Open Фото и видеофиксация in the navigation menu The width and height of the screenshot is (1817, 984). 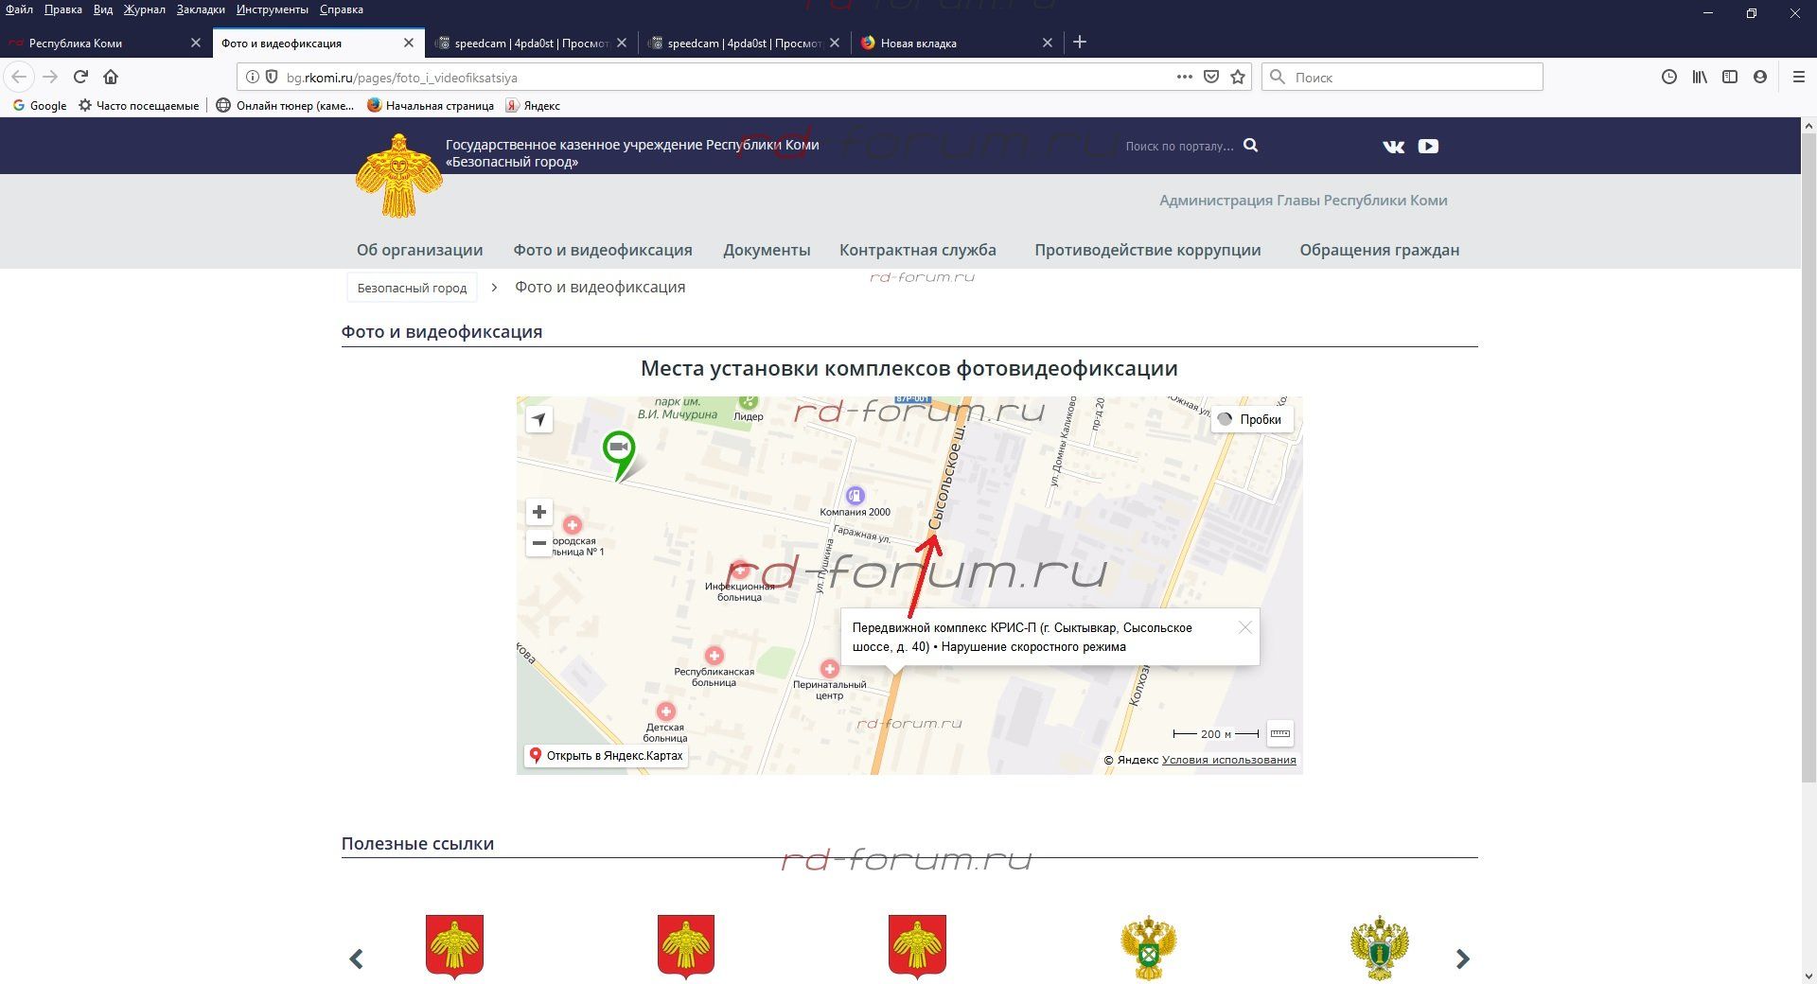point(603,250)
